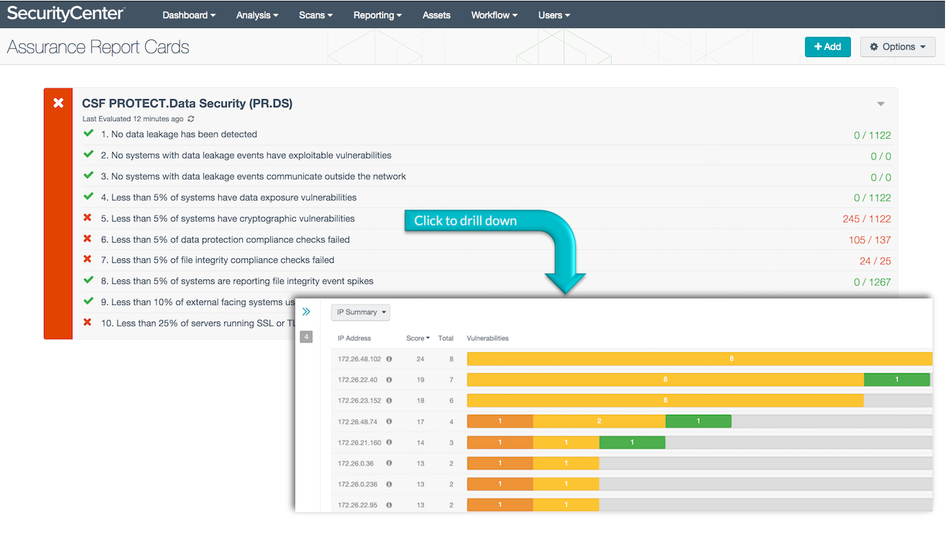Click the 0 / 1267 result
947x539 pixels.
873,282
